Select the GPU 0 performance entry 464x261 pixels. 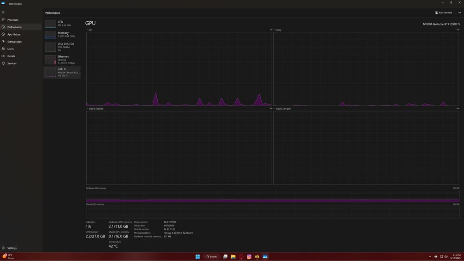[x=62, y=72]
